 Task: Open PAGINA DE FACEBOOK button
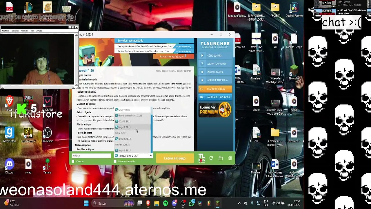215,97
